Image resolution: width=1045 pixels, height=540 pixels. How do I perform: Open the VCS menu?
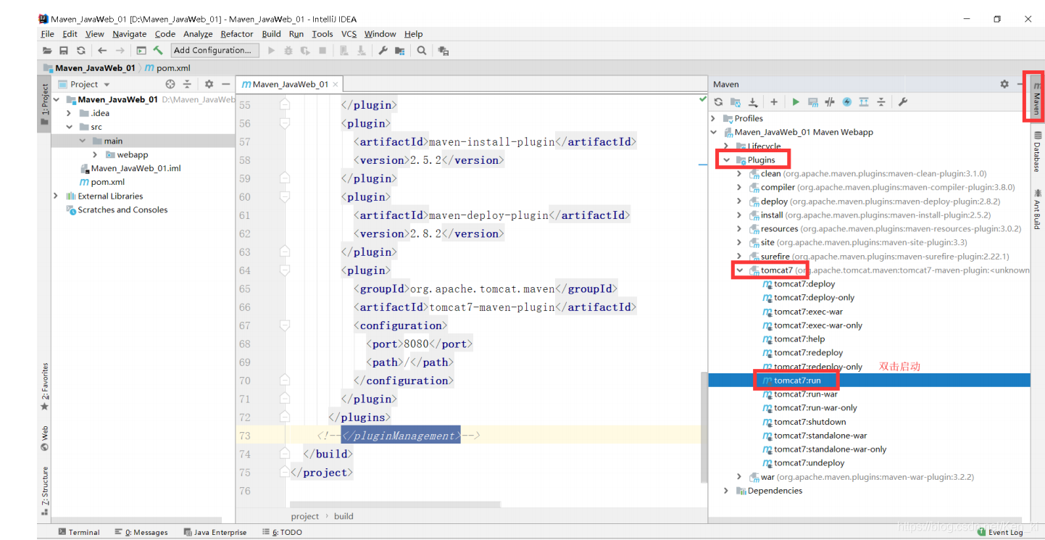click(349, 34)
